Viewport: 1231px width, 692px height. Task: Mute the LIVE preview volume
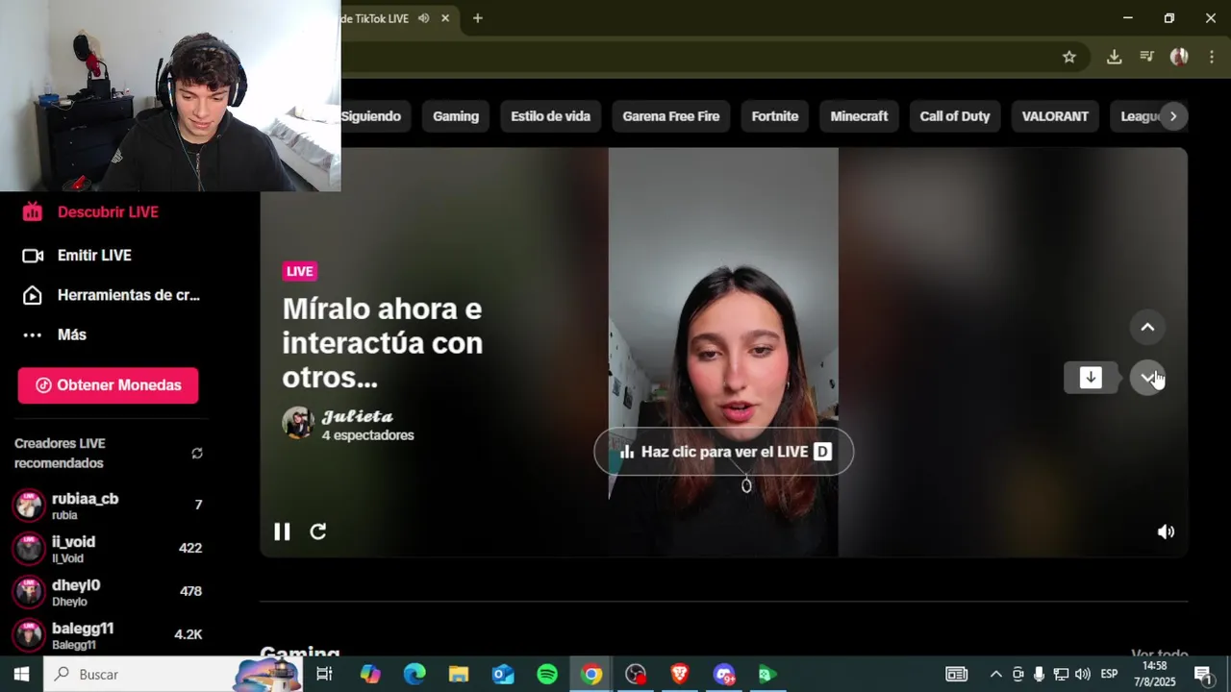[x=1166, y=531]
